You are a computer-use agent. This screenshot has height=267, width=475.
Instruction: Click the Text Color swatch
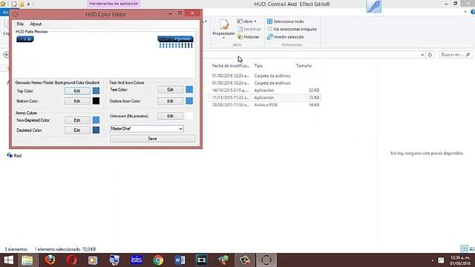point(189,89)
